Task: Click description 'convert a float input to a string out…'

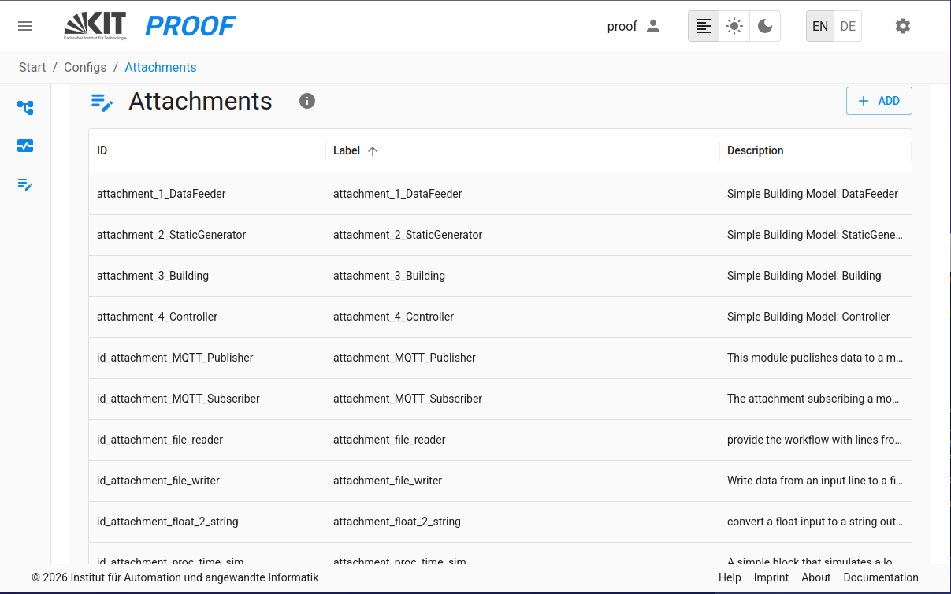Action: click(815, 522)
